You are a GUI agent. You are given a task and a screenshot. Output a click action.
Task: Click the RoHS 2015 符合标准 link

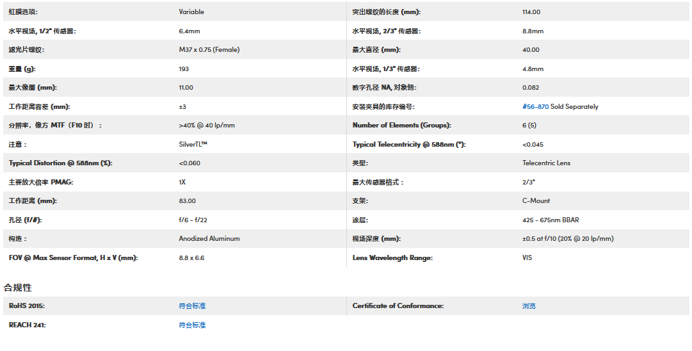point(192,306)
